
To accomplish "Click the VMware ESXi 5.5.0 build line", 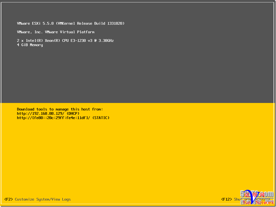I will [71, 23].
